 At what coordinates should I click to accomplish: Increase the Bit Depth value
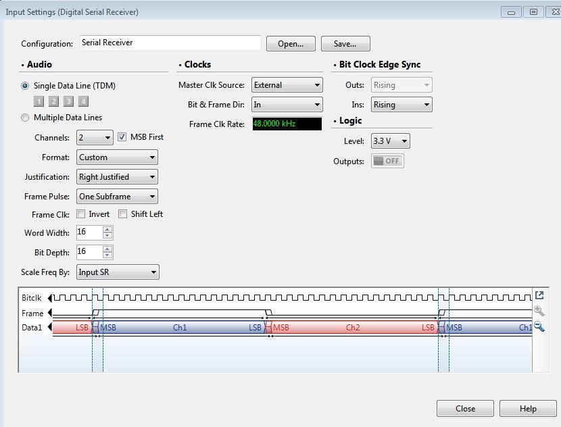coord(107,249)
